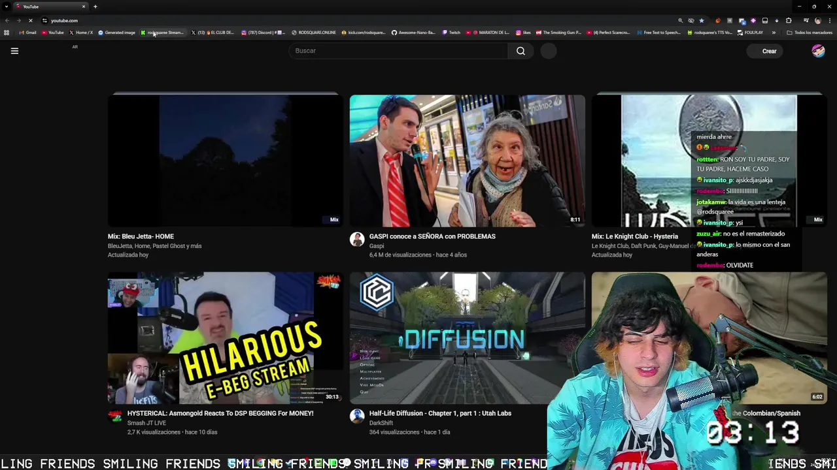Open the MARATON DE L... bookmark
Image resolution: width=837 pixels, height=470 pixels.
tap(488, 33)
